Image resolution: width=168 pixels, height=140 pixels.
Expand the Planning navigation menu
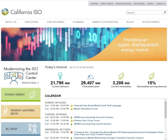point(78,22)
